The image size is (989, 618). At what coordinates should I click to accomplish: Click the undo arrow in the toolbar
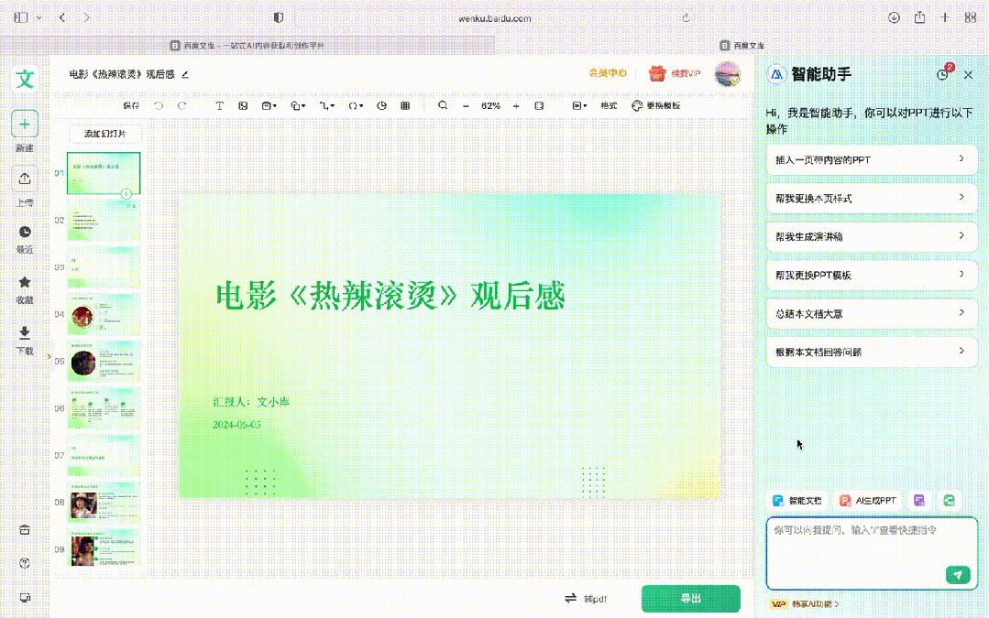tap(159, 106)
